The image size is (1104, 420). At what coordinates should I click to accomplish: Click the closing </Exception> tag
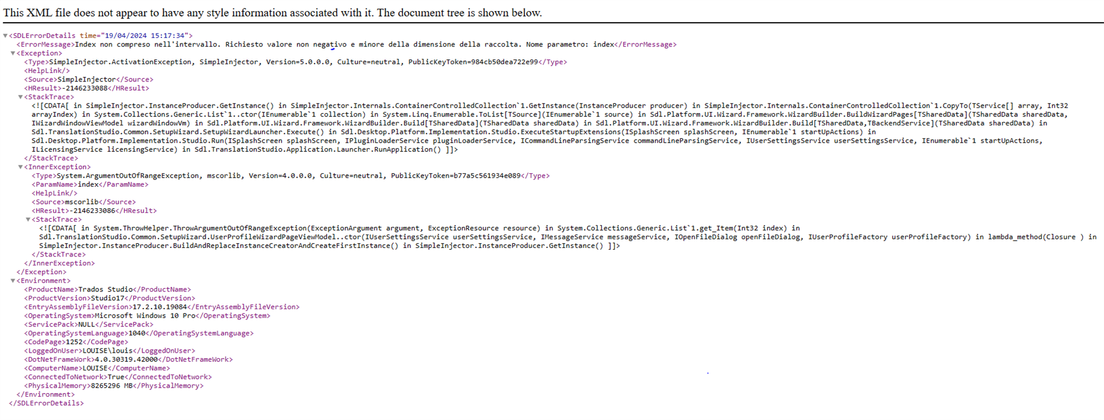click(42, 272)
